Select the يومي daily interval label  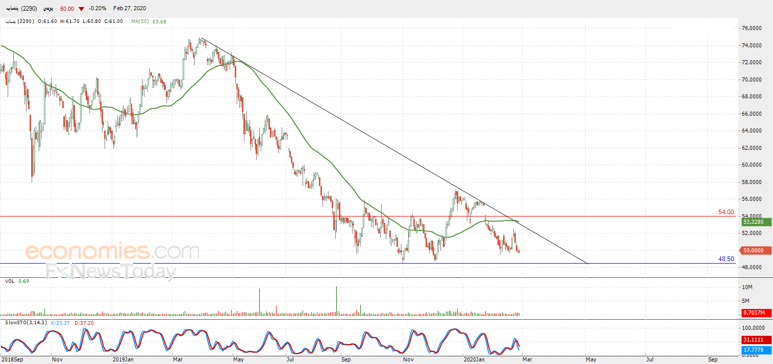[x=48, y=9]
